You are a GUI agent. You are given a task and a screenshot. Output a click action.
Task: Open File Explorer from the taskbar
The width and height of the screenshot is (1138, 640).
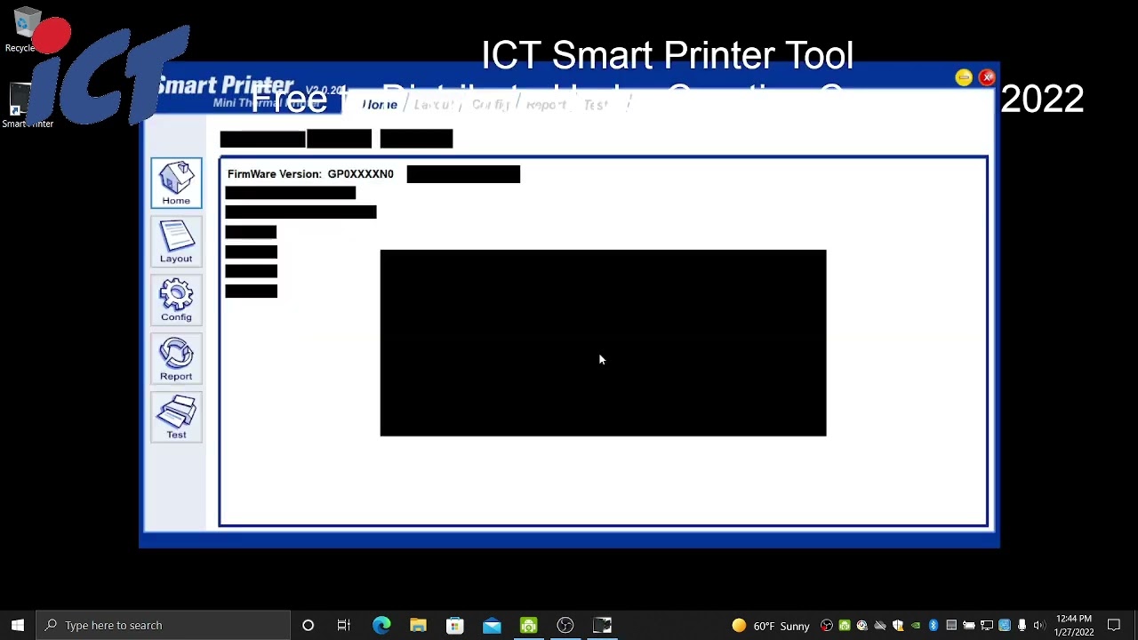click(418, 625)
